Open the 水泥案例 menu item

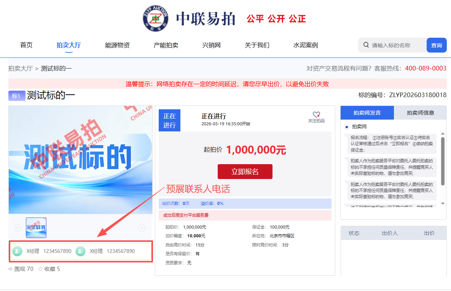click(x=306, y=45)
